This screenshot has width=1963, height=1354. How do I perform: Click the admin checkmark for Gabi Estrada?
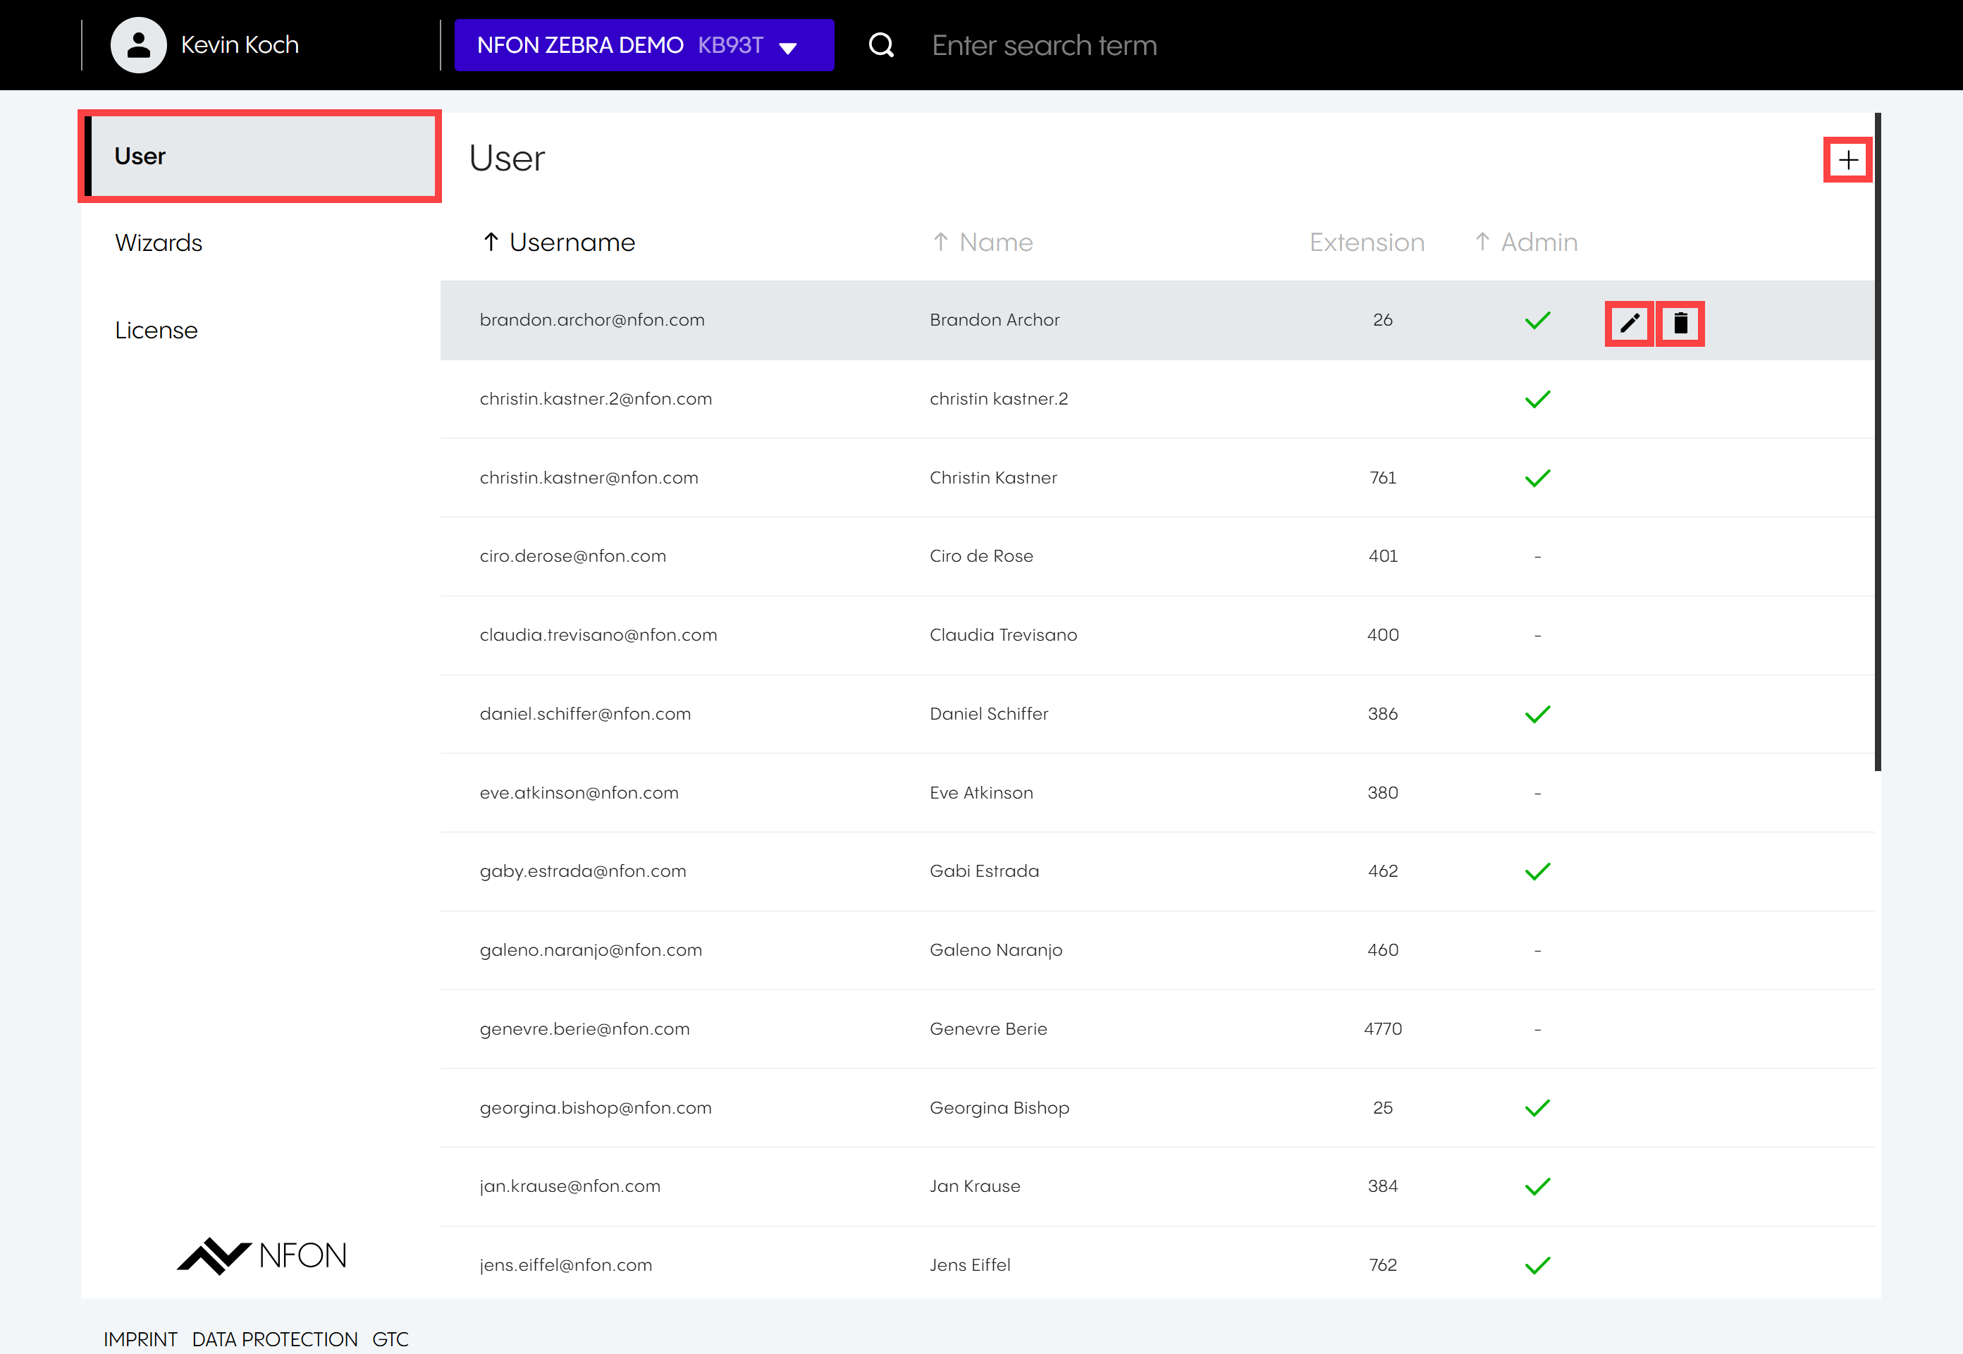1537,871
